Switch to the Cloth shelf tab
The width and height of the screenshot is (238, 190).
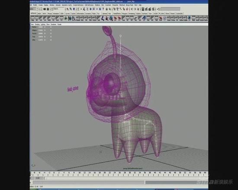[62, 13]
